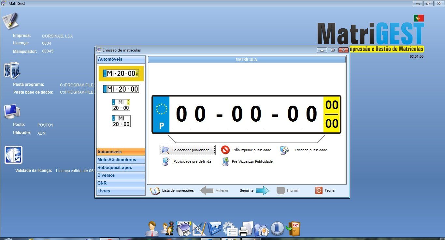Screen dimensions: 445x240
Task: Click the first digit of the plate number
Action: pyautogui.click(x=181, y=114)
